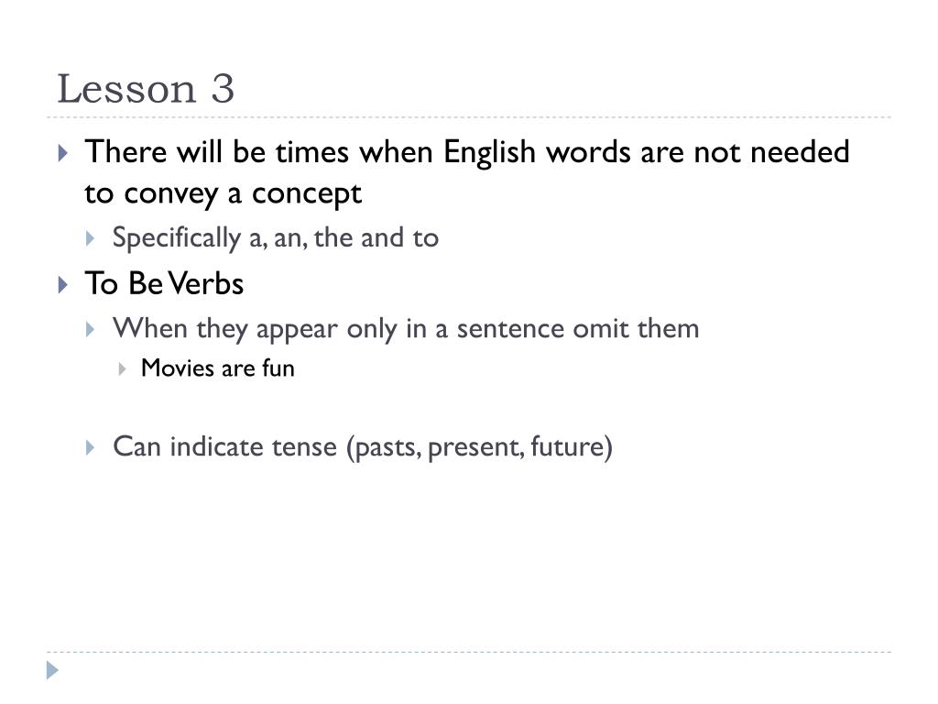Image resolution: width=938 pixels, height=704 pixels.
Task: Click the word 'English' in the first bullet
Action: [x=489, y=152]
